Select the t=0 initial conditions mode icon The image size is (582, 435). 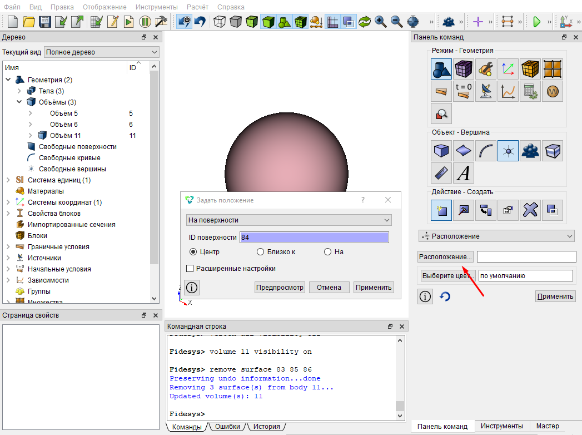pos(464,91)
